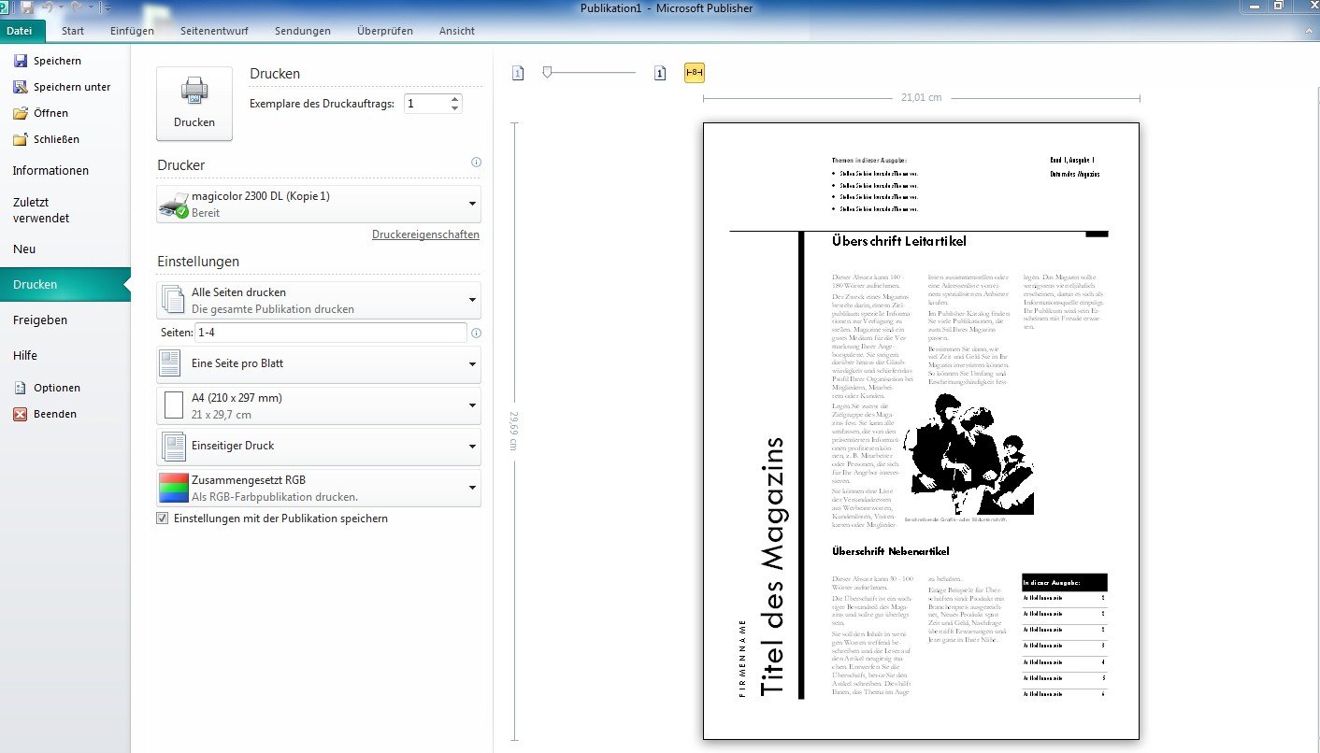Image resolution: width=1320 pixels, height=753 pixels.
Task: Click the page icon right of the zoom slider
Action: (660, 73)
